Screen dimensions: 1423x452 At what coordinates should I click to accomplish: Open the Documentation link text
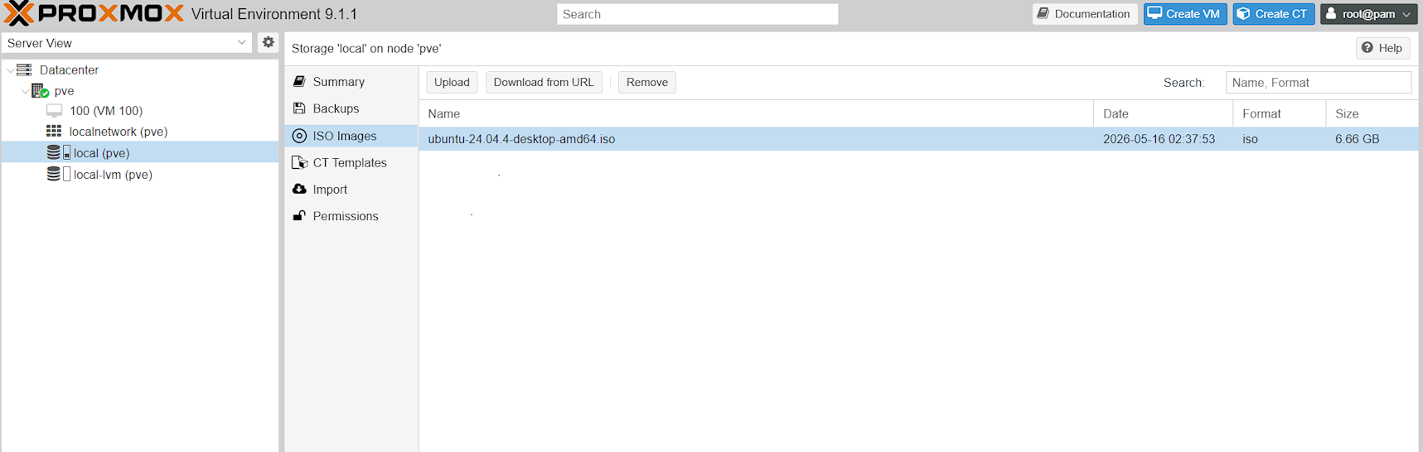click(1091, 14)
